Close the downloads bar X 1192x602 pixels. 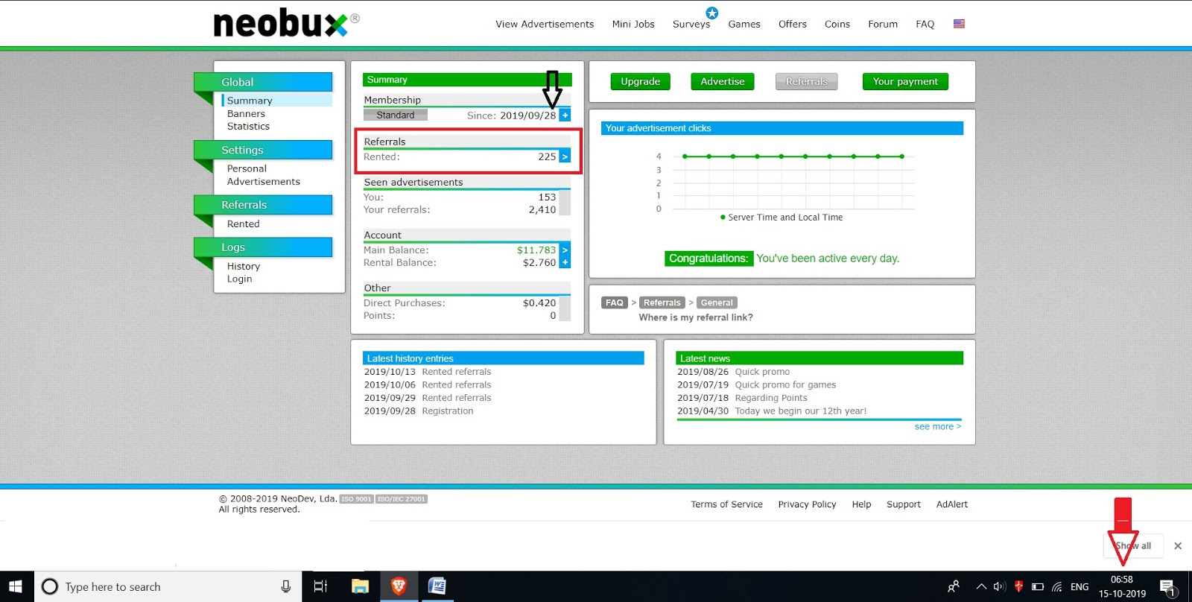[1178, 546]
